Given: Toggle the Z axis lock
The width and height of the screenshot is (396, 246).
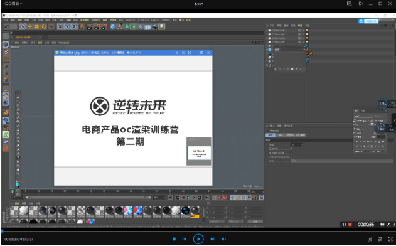Looking at the screenshot, I should coord(74,27).
